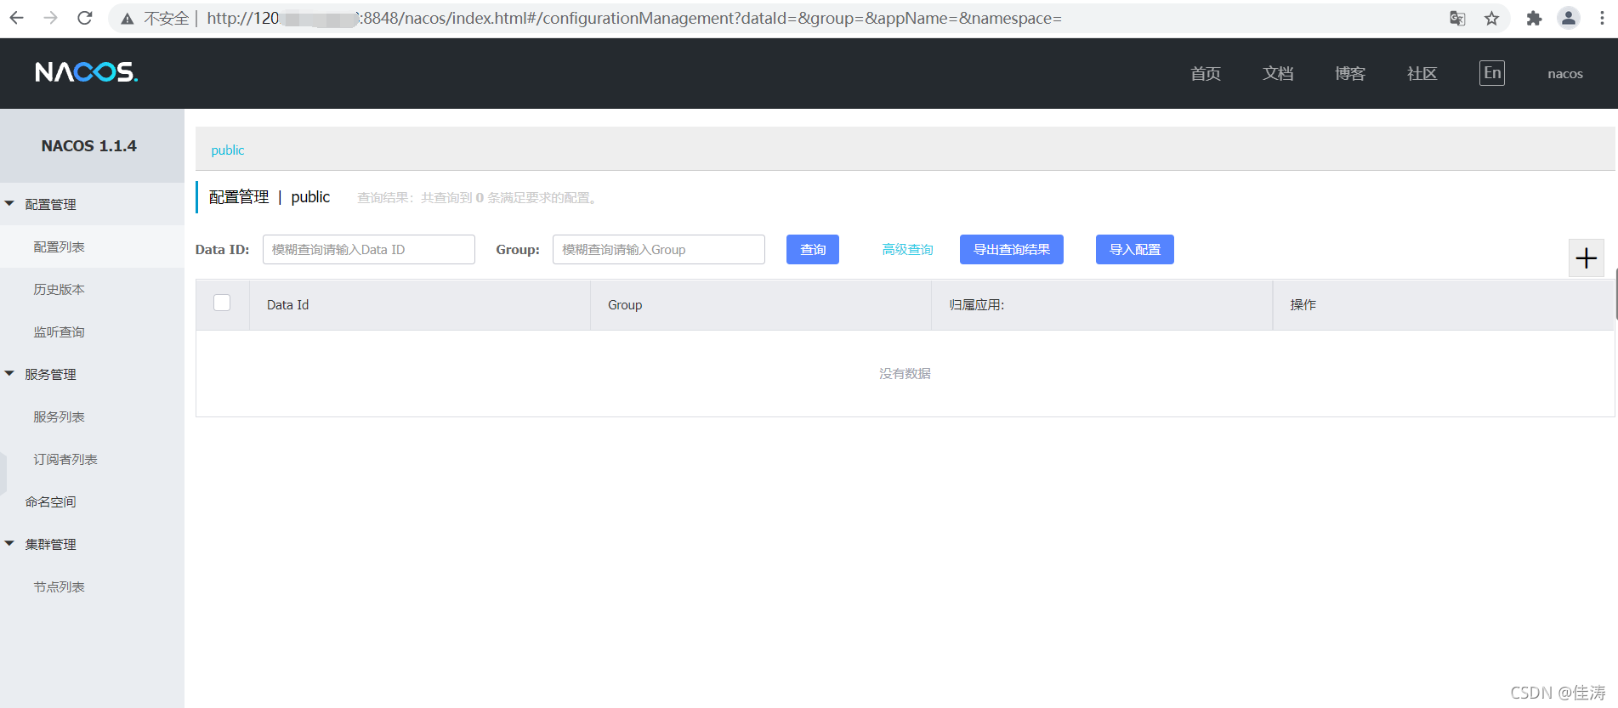The width and height of the screenshot is (1618, 708).
Task: Collapse the 集群管理 sidebar section
Action: click(10, 544)
